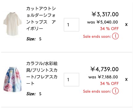Remove the watercolor print skirt from cart
The height and width of the screenshot is (112, 136).
coord(126,80)
